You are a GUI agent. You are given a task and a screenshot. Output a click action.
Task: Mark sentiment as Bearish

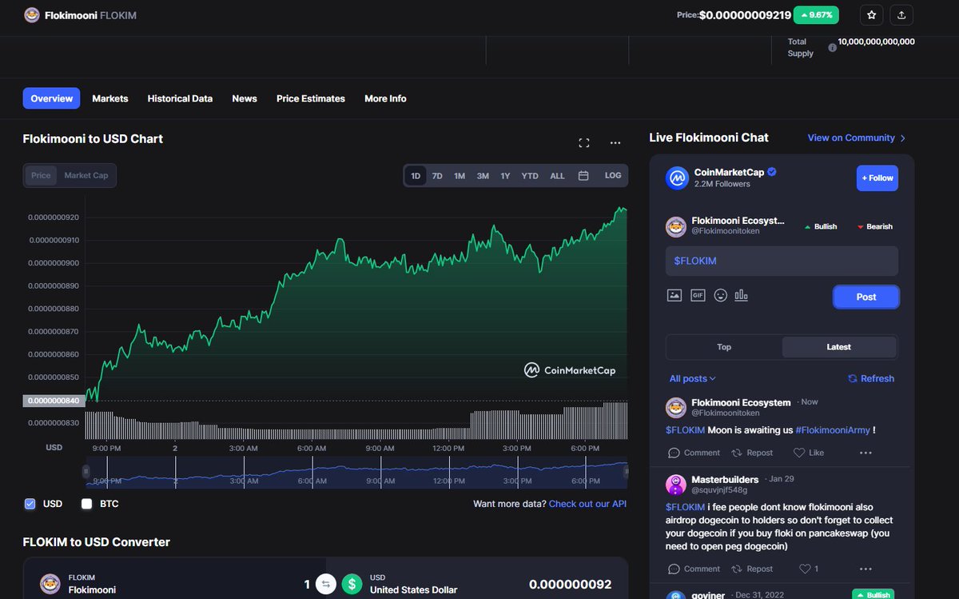point(874,226)
